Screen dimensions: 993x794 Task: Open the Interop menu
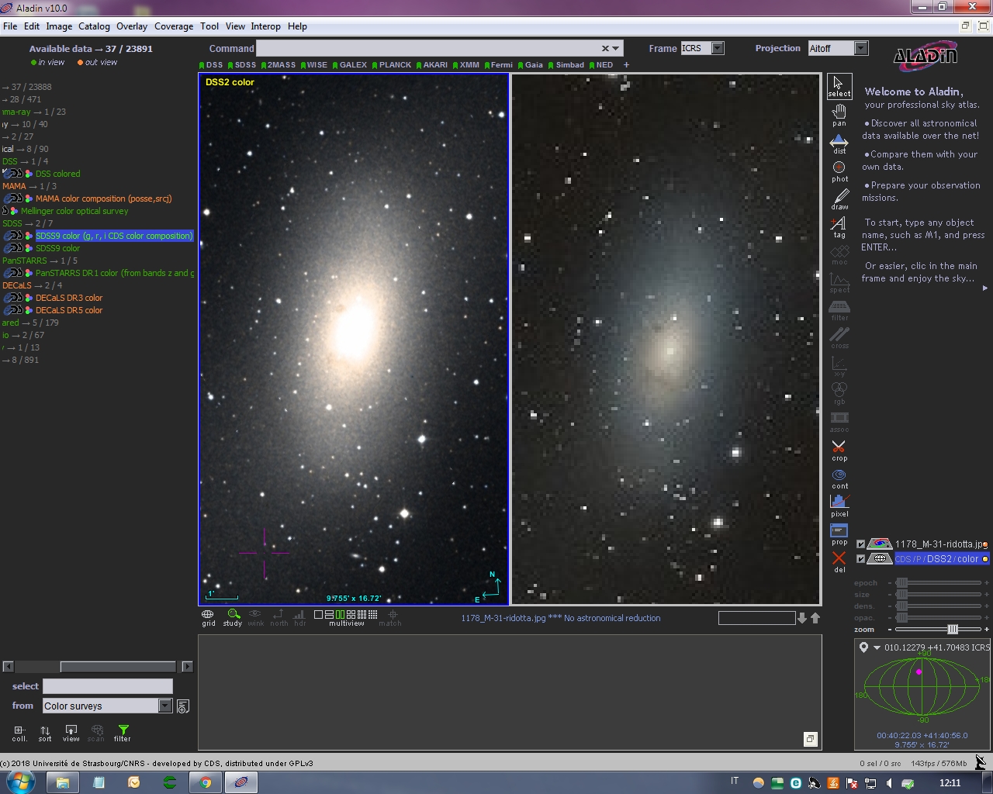265,26
